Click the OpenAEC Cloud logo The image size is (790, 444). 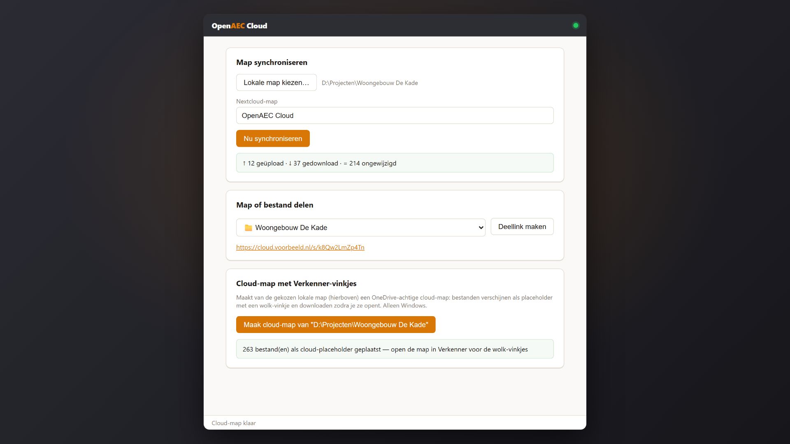pyautogui.click(x=239, y=26)
